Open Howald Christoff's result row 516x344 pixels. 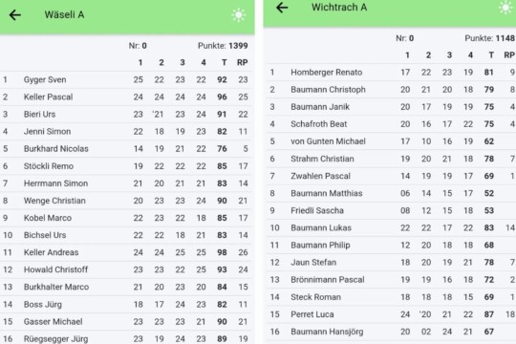tap(126, 269)
